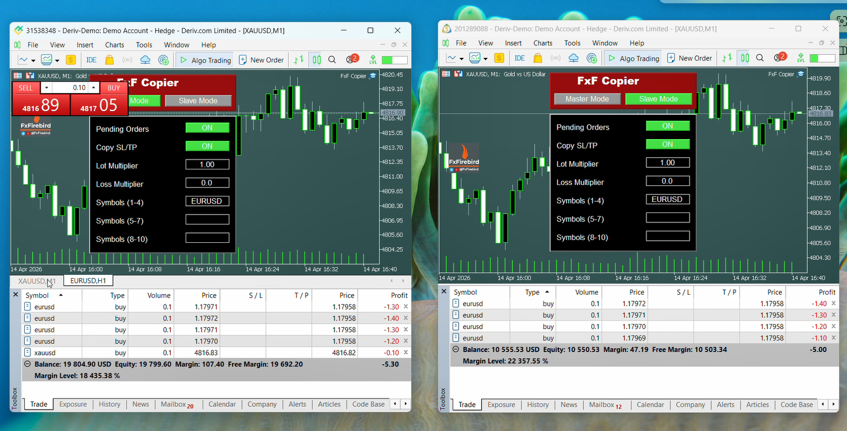Viewport: 847px width, 431px height.
Task: Click the connection level bar in left toolbar
Action: (394, 60)
